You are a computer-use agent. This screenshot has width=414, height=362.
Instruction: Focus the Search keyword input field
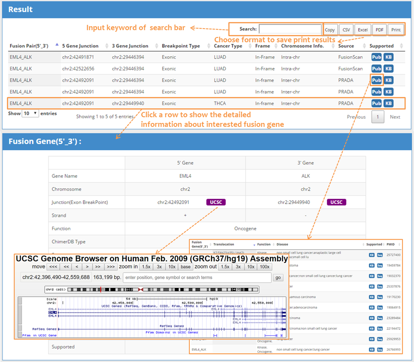(x=290, y=29)
